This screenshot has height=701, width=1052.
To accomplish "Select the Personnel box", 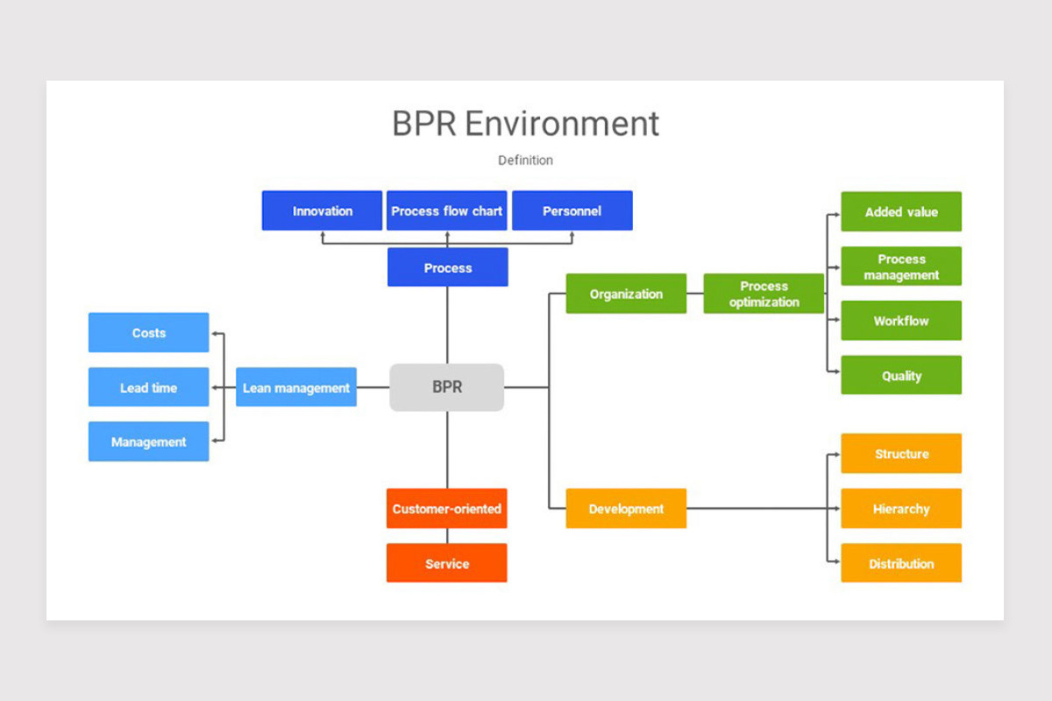I will coord(572,210).
